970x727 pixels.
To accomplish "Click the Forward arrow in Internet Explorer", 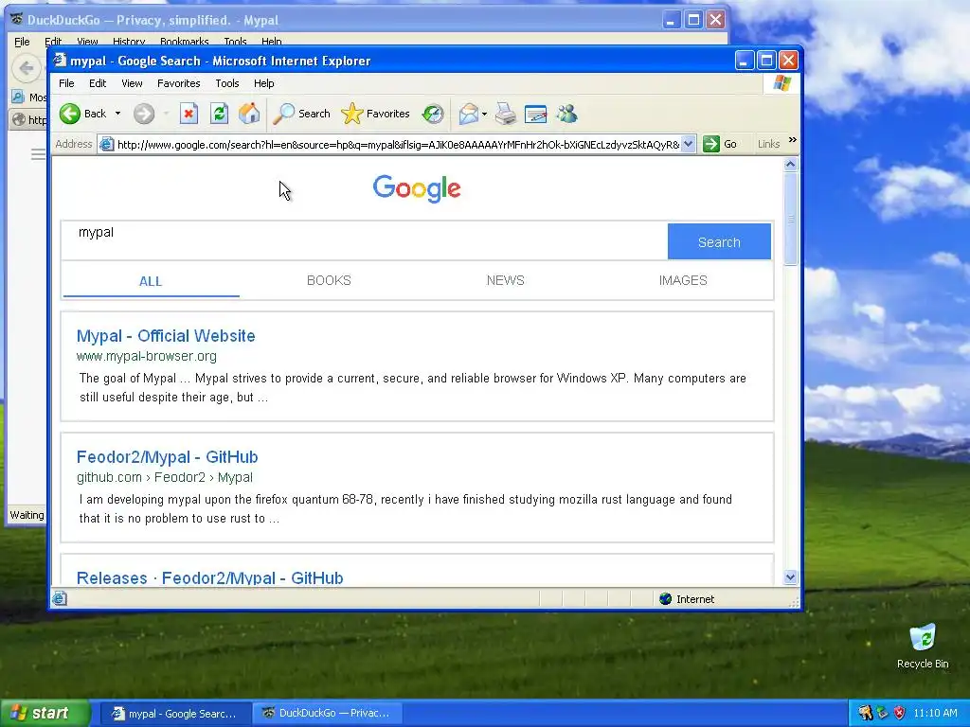I will click(144, 114).
